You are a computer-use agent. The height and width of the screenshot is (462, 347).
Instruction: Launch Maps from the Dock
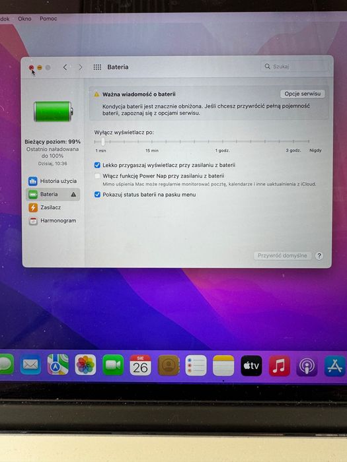click(x=58, y=365)
